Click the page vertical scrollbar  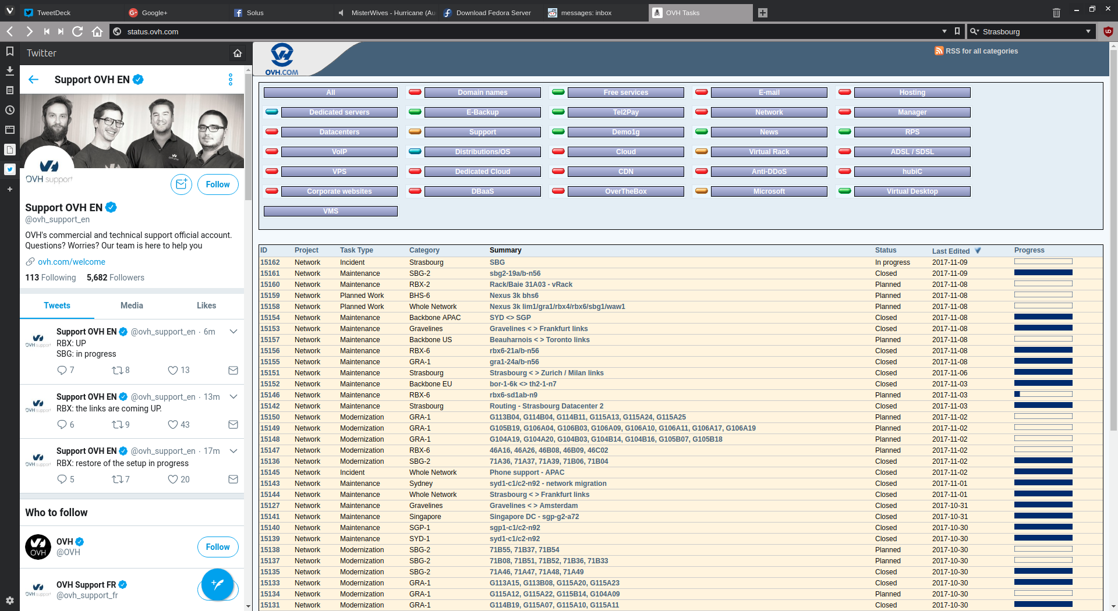click(x=1113, y=240)
